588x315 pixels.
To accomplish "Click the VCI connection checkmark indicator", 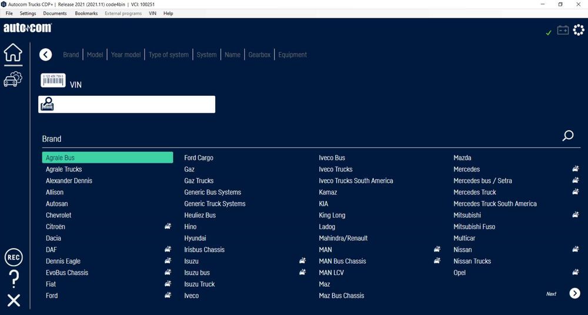I will tap(549, 33).
